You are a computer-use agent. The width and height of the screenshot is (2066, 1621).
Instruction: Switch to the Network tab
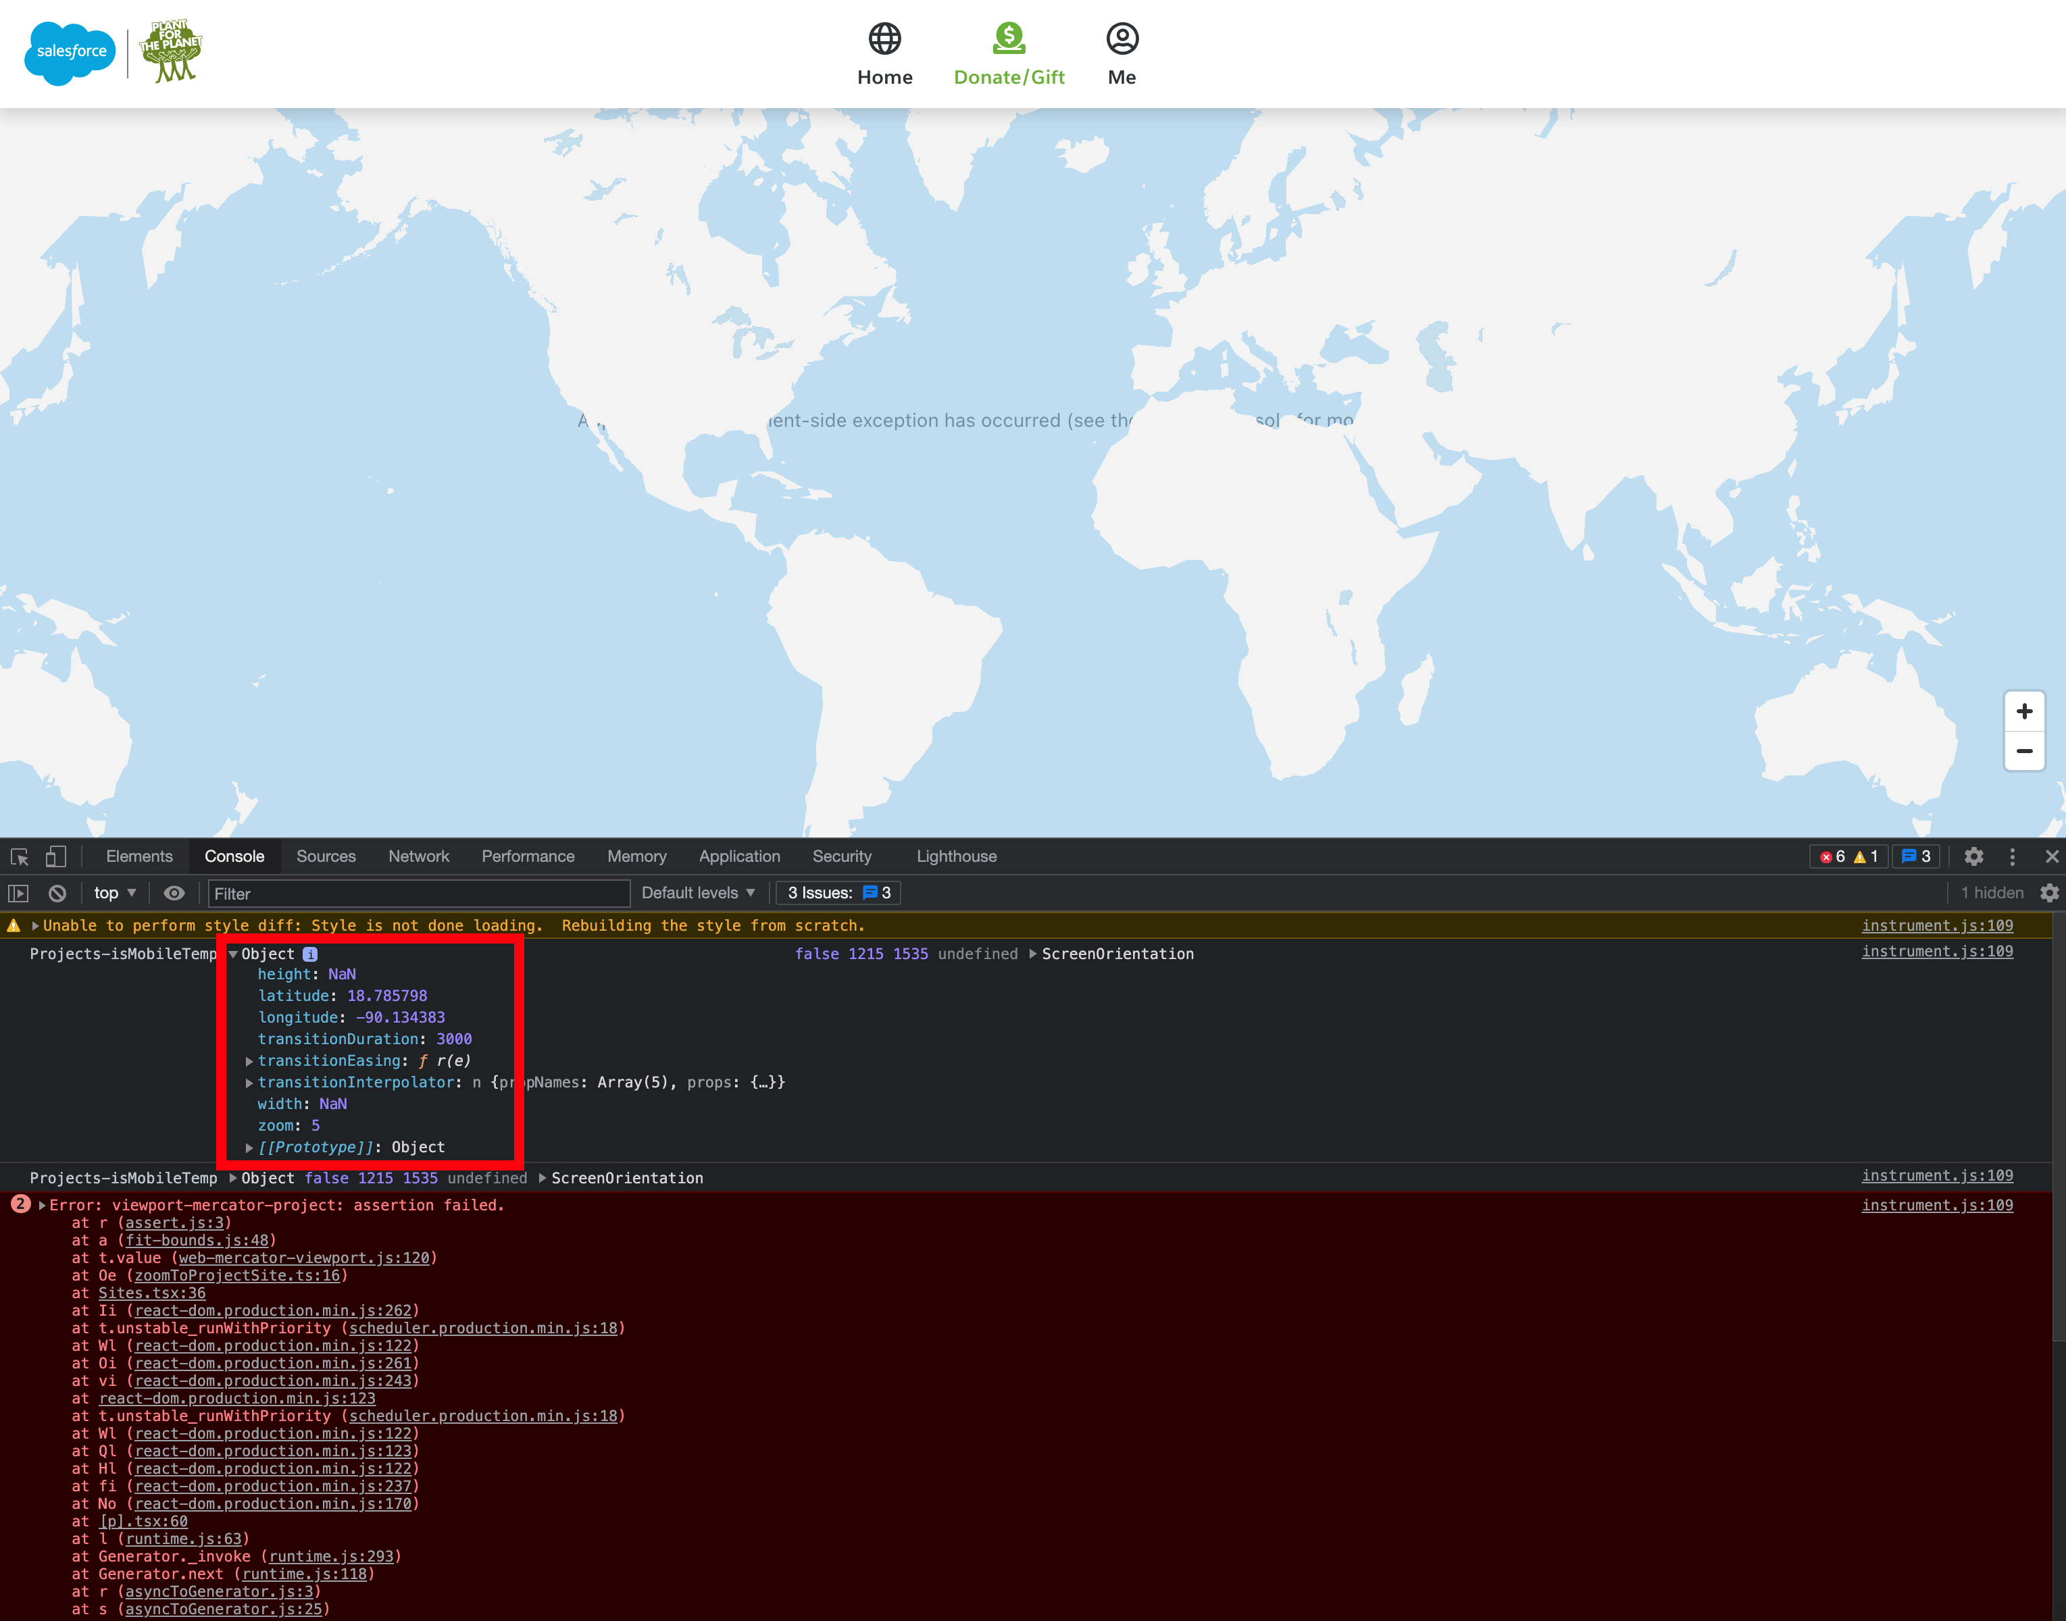(419, 856)
